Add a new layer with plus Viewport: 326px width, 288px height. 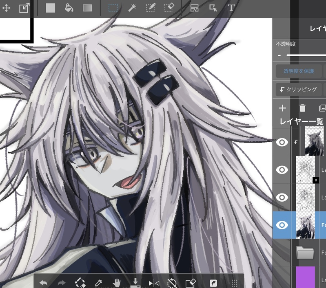pyautogui.click(x=282, y=108)
